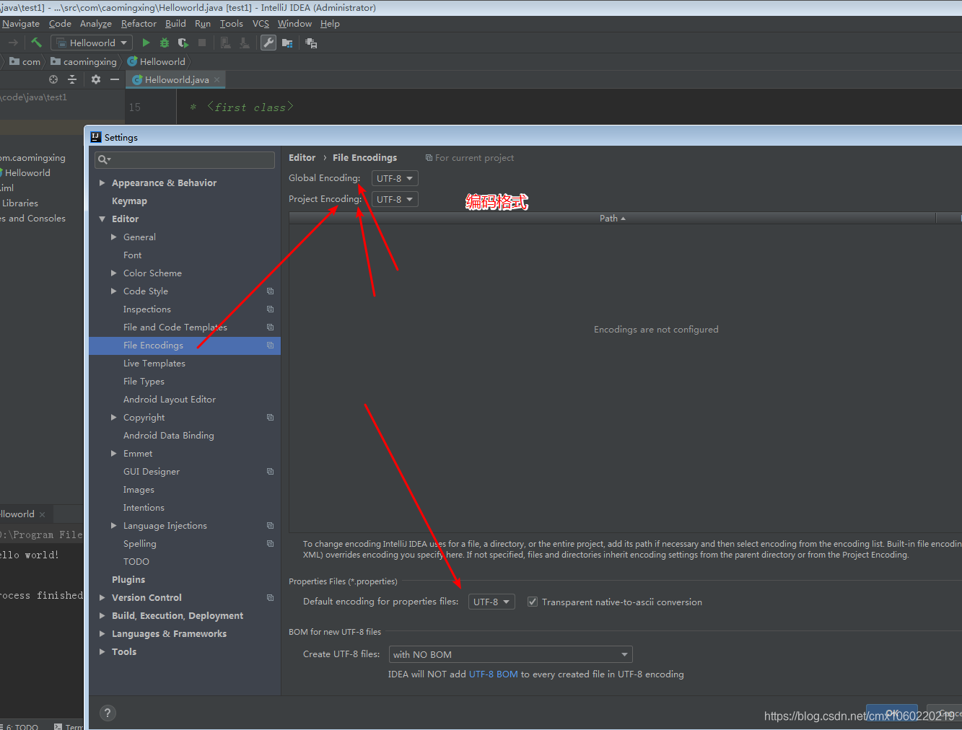Select Live Templates settings page
This screenshot has height=730, width=962.
pyautogui.click(x=154, y=364)
